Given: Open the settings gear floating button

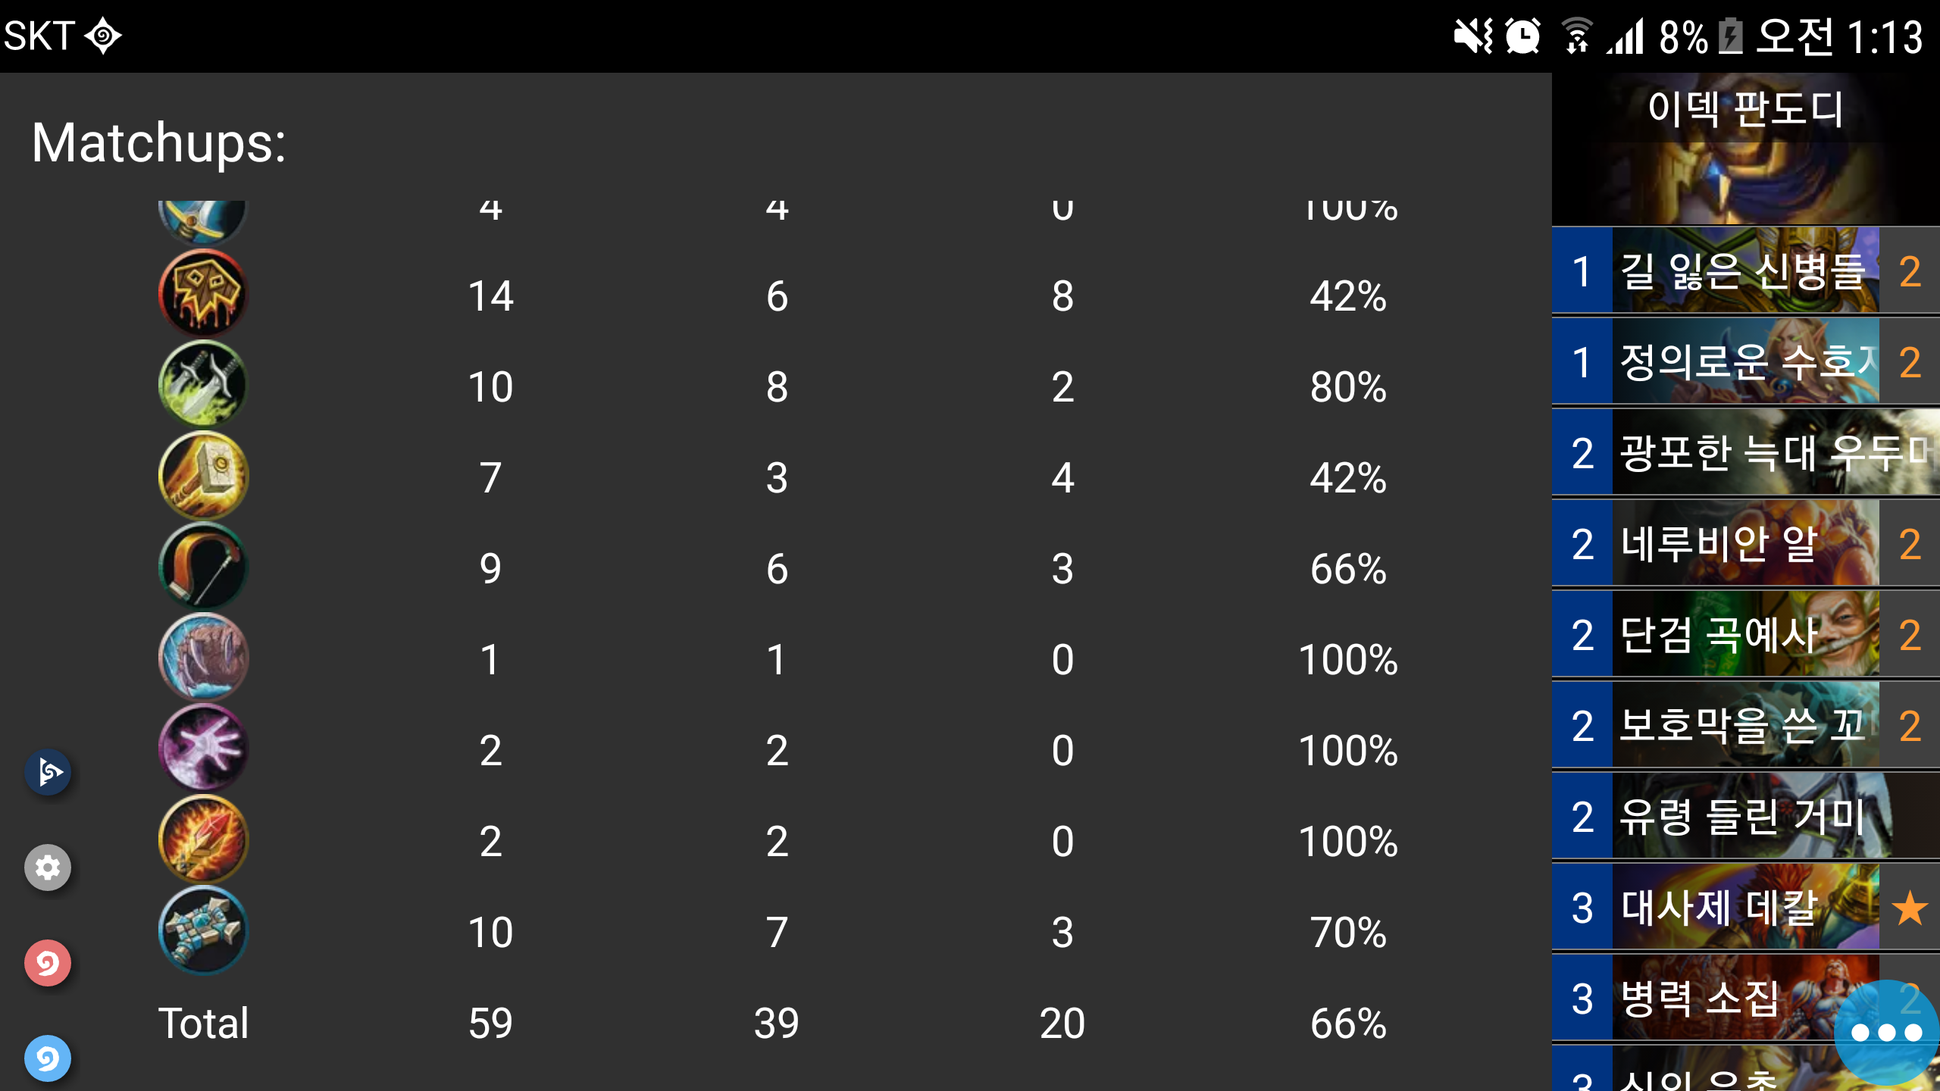Looking at the screenshot, I should (48, 867).
